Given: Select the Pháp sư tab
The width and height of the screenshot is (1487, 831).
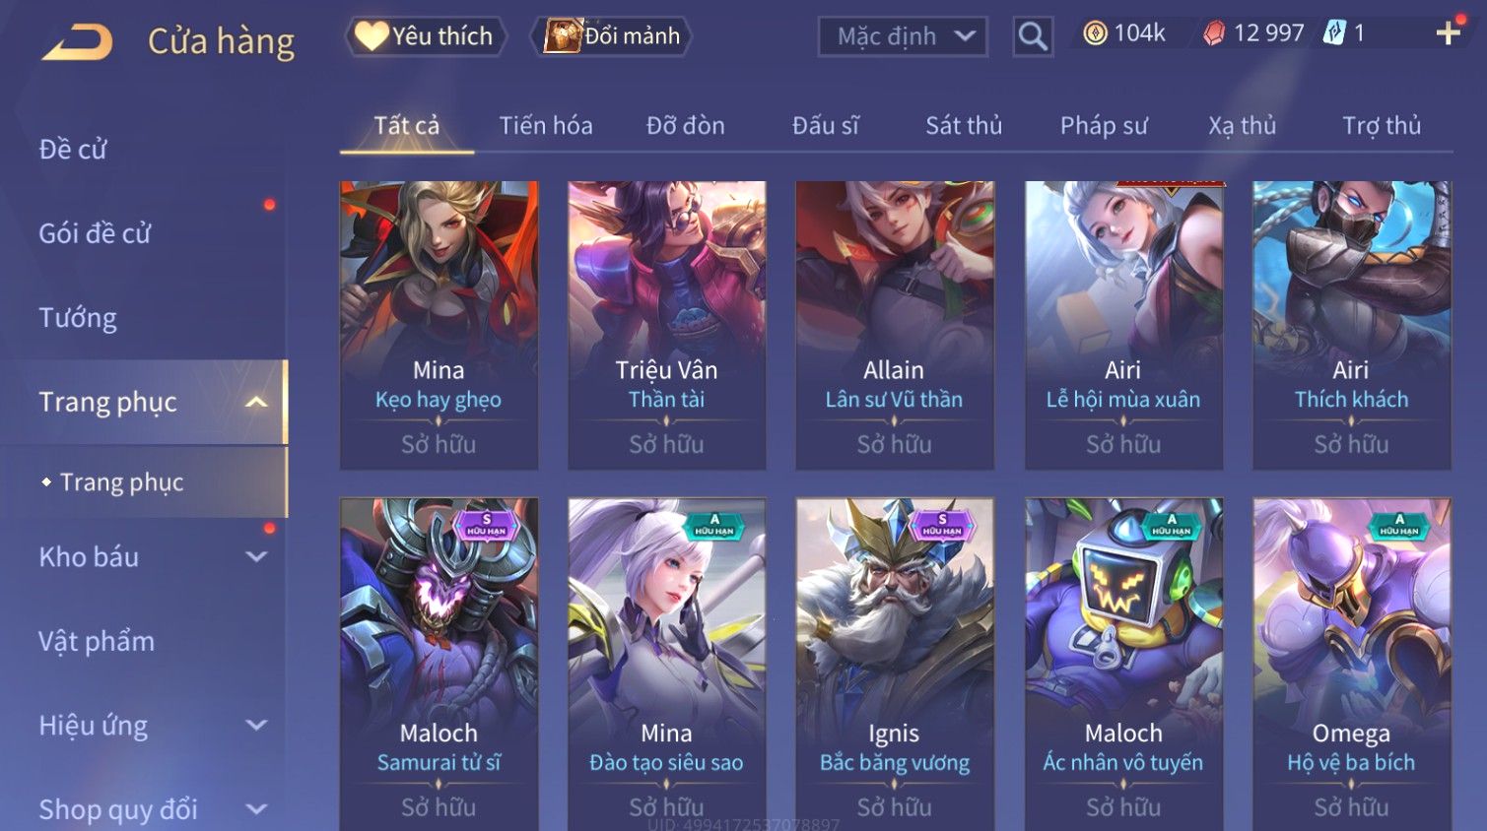Looking at the screenshot, I should (1104, 126).
